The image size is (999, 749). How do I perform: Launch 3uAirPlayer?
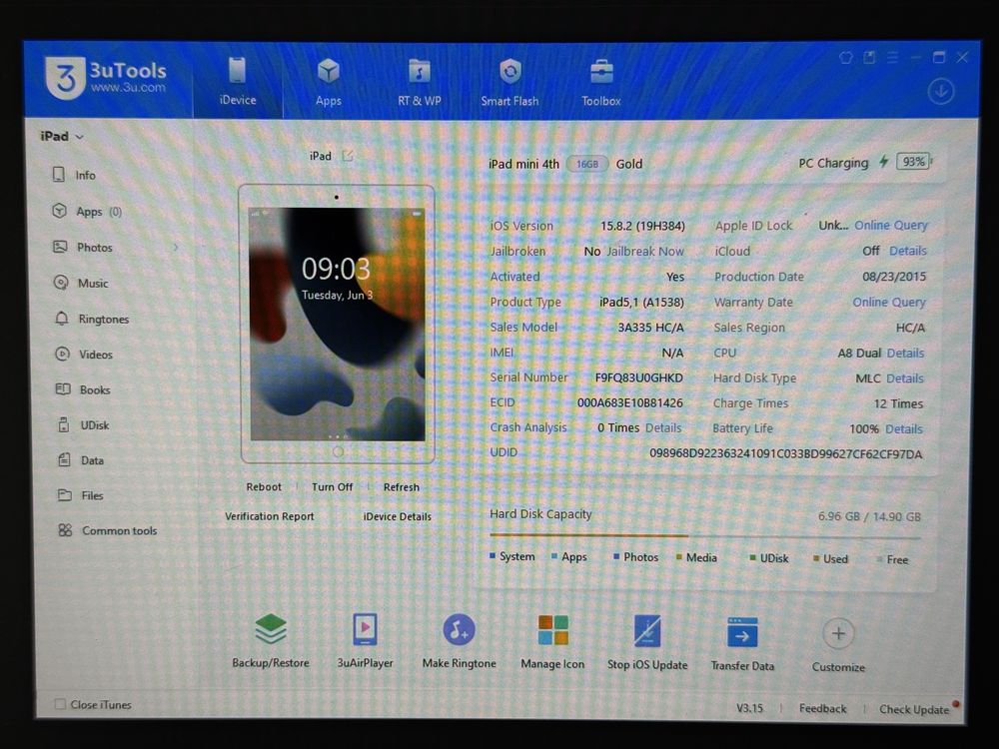(x=365, y=641)
